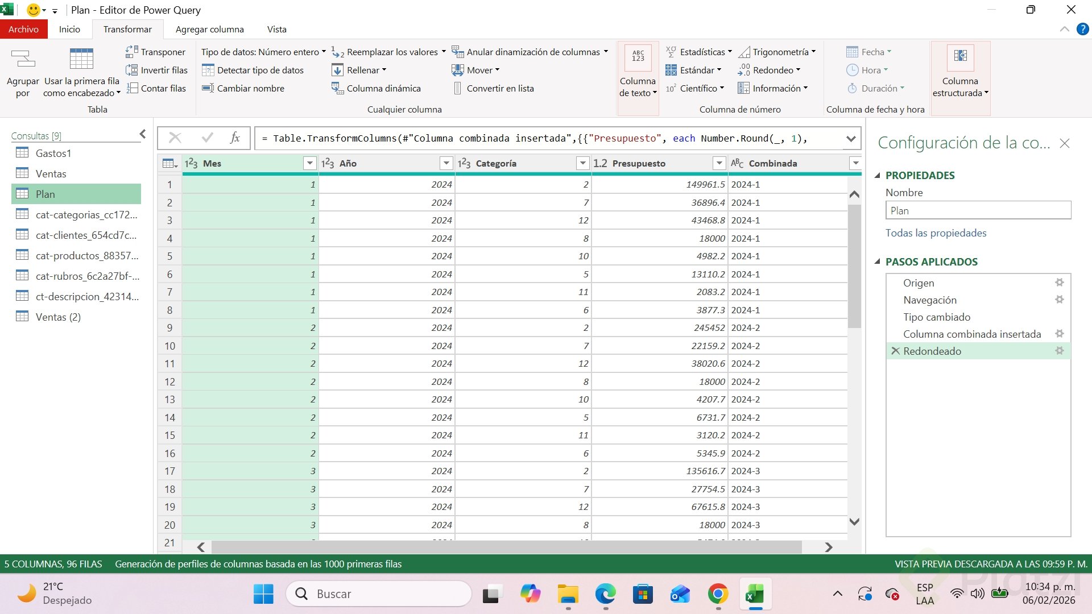Image resolution: width=1092 pixels, height=614 pixels.
Task: Click the horizontal scrollbar of data grid
Action: coord(506,547)
